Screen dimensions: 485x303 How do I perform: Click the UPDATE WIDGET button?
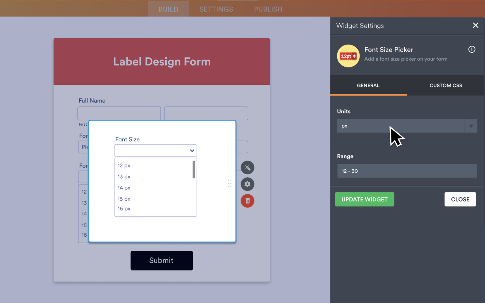(x=364, y=199)
